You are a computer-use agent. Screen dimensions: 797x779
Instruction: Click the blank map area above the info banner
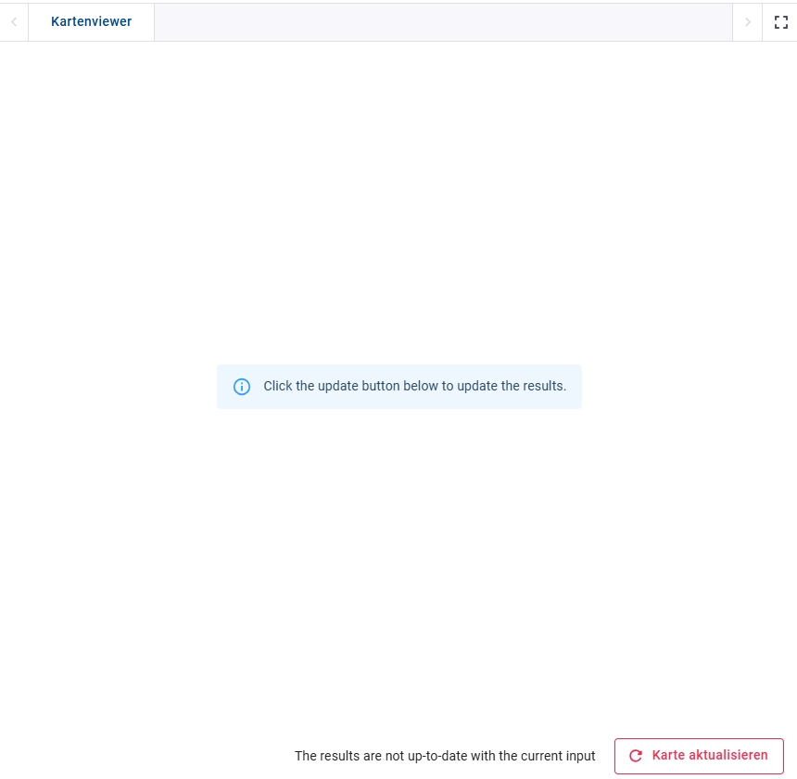coord(398,204)
